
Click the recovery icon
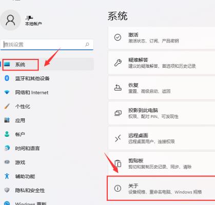118,88
